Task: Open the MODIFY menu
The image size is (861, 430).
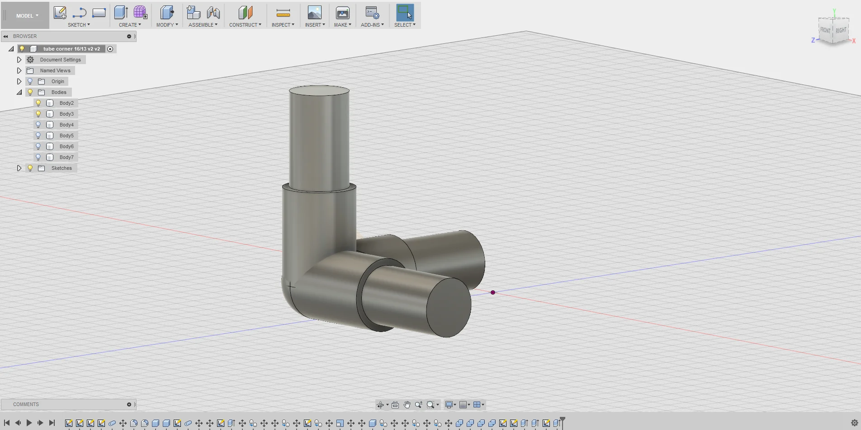Action: pyautogui.click(x=167, y=25)
